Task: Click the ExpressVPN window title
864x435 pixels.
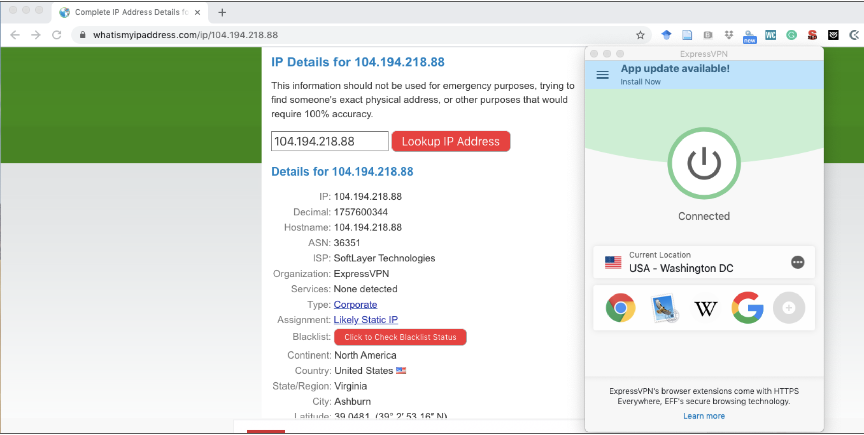Action: pos(704,54)
